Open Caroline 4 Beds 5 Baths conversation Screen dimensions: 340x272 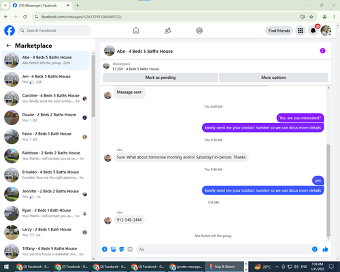click(x=46, y=99)
